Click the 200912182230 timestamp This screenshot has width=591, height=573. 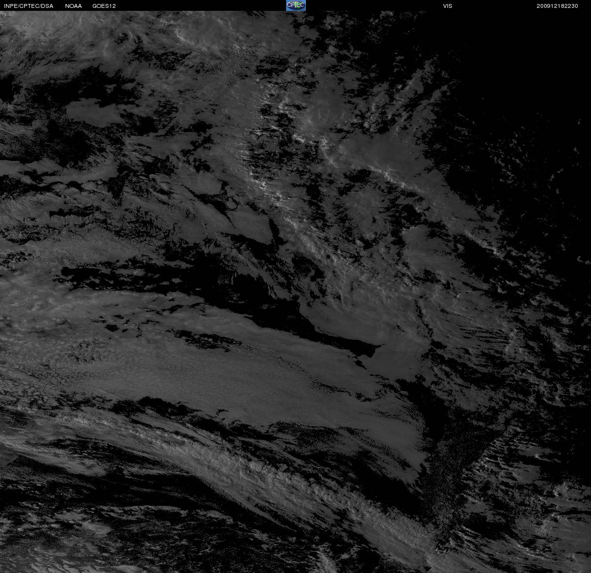coord(557,6)
